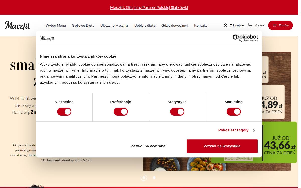Switch to the second carousel slide dot
Viewport: 301px width, 188px height.
point(154,178)
